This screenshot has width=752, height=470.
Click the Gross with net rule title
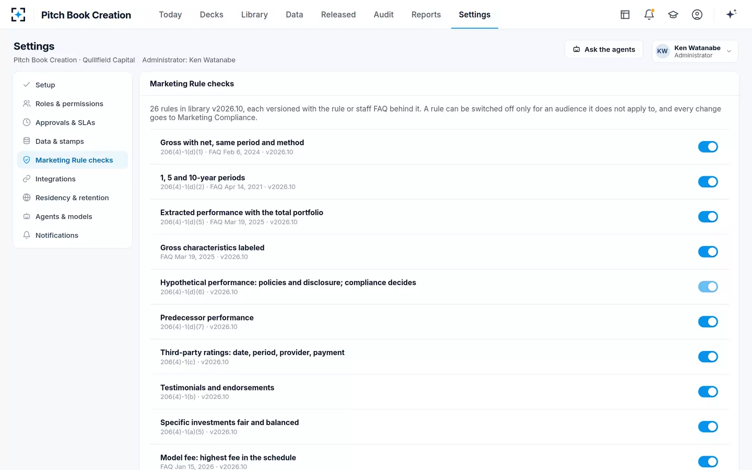232,143
